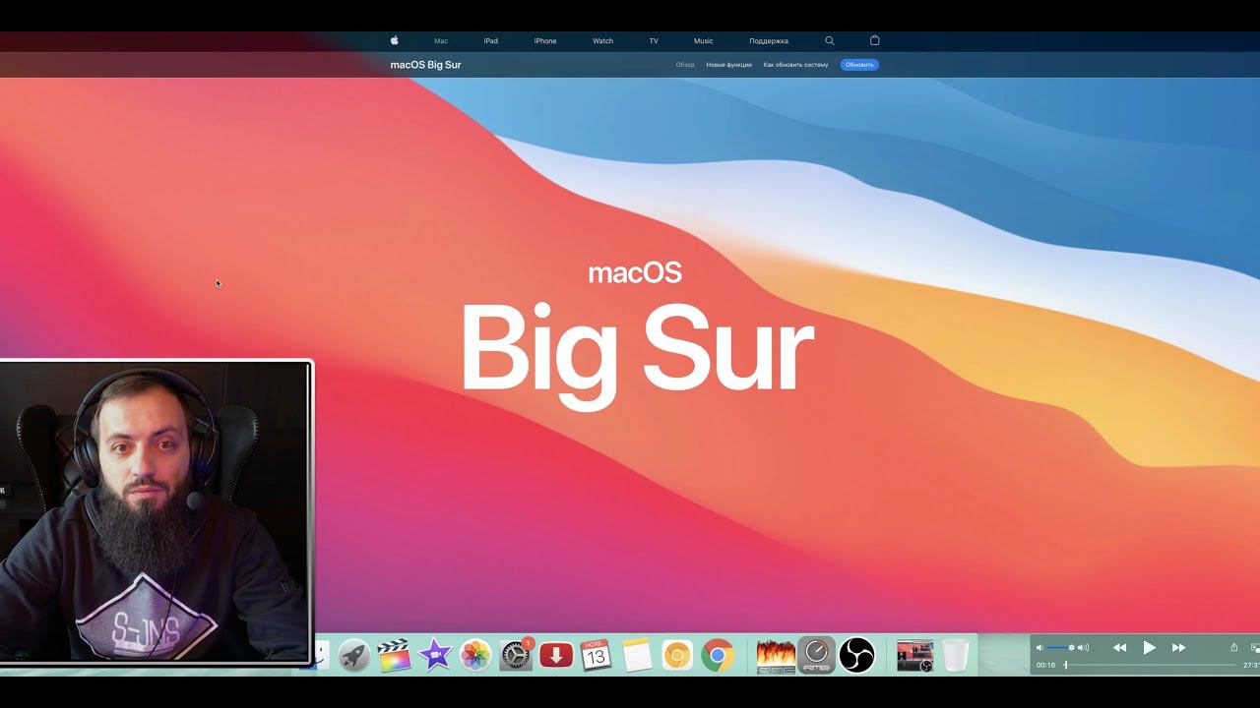Launch Final Cut Pro from the Dock

(395, 655)
